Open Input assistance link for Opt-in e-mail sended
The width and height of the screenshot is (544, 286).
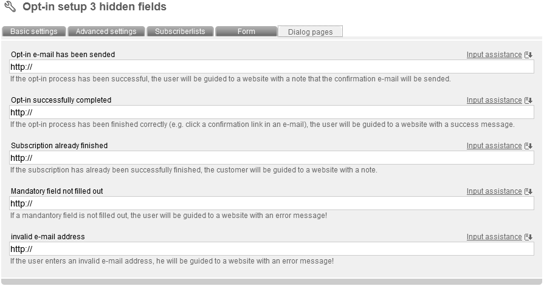pos(494,55)
